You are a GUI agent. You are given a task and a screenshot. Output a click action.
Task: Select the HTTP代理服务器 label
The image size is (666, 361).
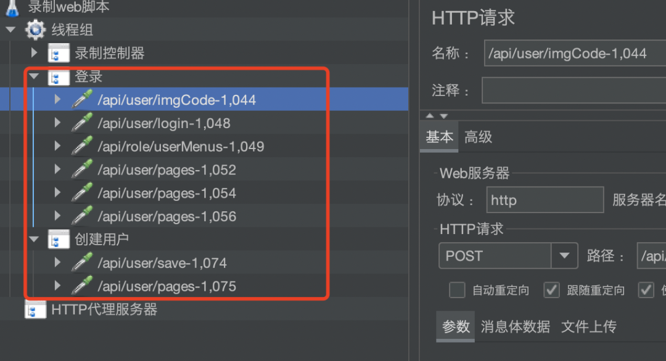pos(104,309)
